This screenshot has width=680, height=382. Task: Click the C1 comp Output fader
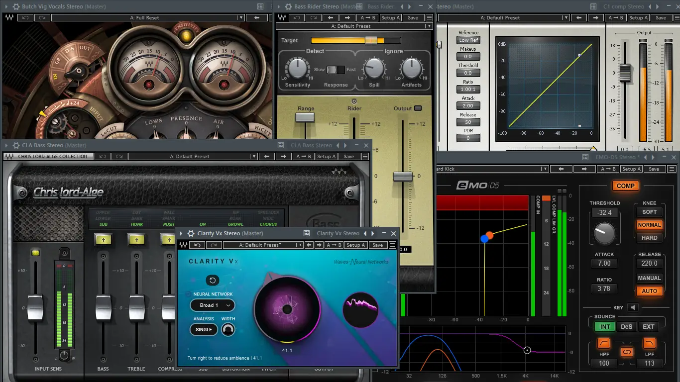click(x=625, y=73)
